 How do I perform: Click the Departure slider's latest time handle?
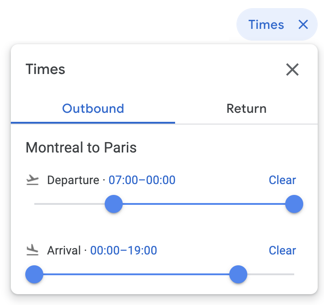coord(294,204)
